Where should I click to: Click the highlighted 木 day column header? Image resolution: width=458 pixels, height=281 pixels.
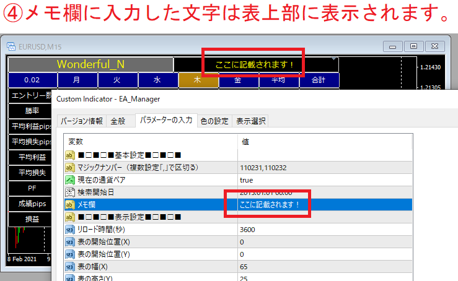[198, 80]
